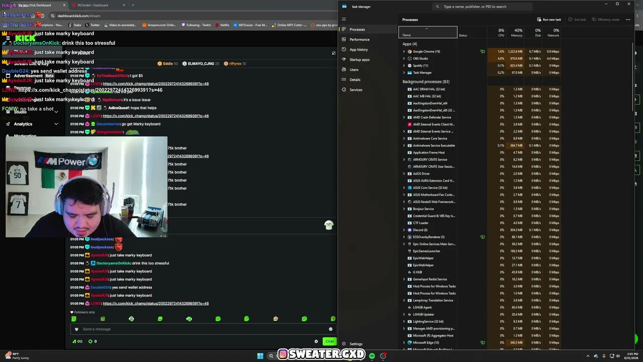The image size is (643, 362).
Task: Expand Antimalware Service Executable row
Action: pyautogui.click(x=404, y=145)
